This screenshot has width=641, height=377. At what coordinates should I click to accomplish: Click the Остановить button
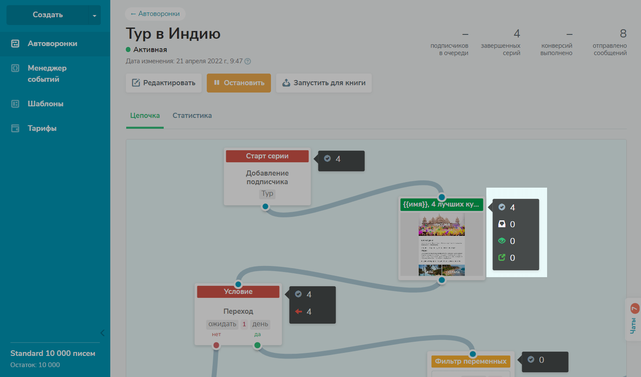click(x=239, y=83)
